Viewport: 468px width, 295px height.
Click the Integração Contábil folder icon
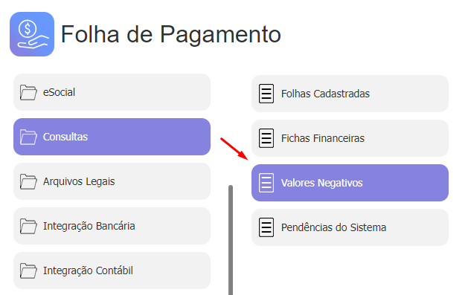pos(28,270)
